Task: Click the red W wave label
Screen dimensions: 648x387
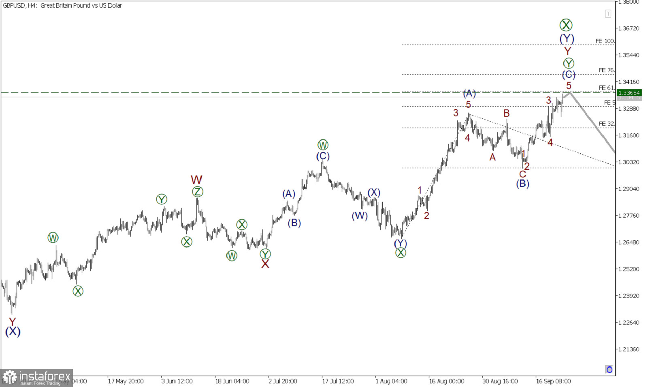Action: [x=196, y=180]
